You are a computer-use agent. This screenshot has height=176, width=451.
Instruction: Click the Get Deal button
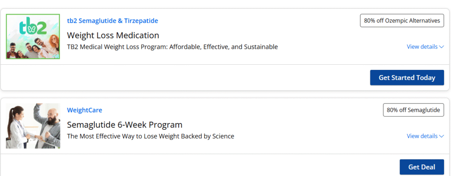421,167
